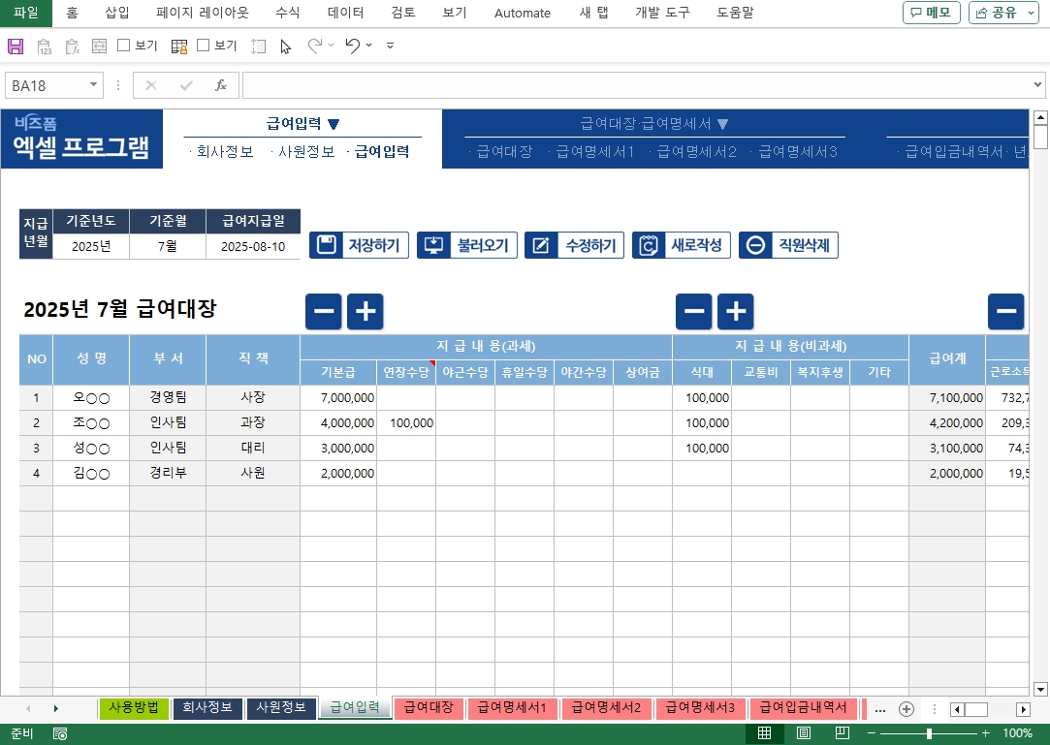Open the Name Box dropdown arrow
The width and height of the screenshot is (1050, 745).
[x=94, y=85]
